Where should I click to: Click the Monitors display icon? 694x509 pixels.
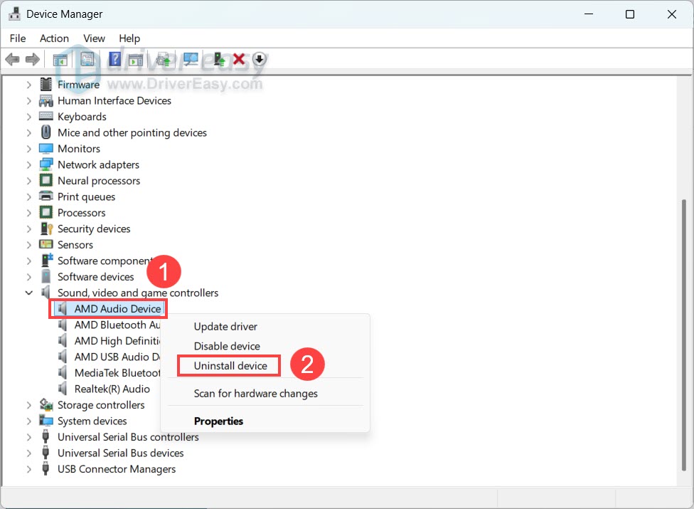[46, 148]
